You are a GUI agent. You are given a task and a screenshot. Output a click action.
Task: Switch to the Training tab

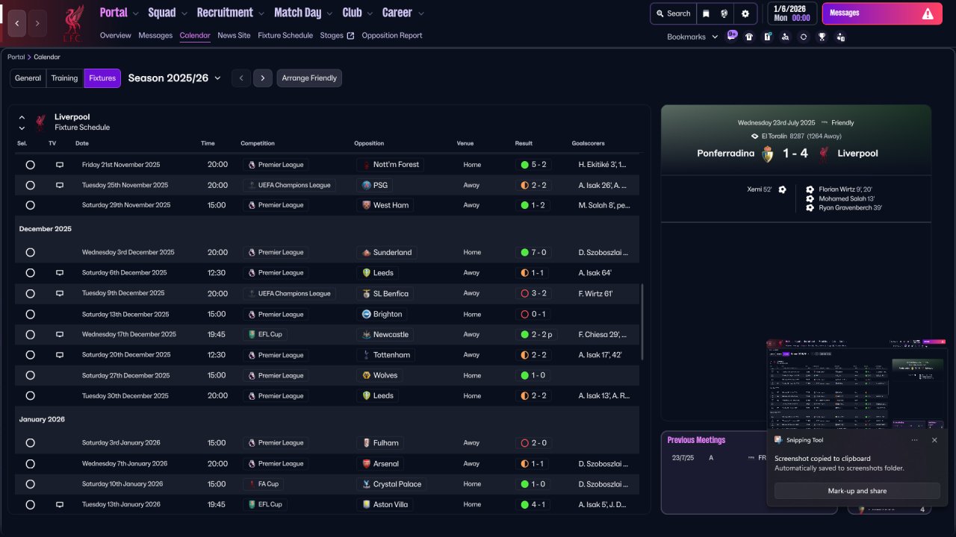click(64, 78)
